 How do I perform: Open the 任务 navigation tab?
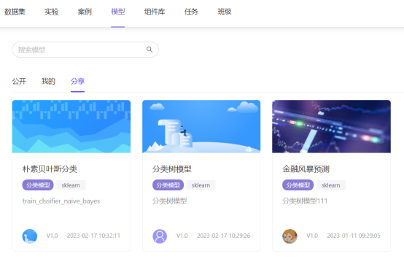point(191,12)
